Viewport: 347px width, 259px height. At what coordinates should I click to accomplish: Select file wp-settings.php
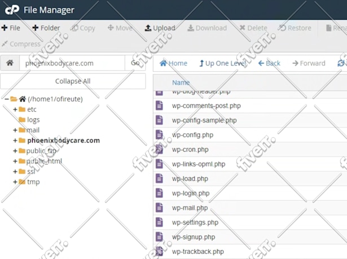[x=195, y=222]
